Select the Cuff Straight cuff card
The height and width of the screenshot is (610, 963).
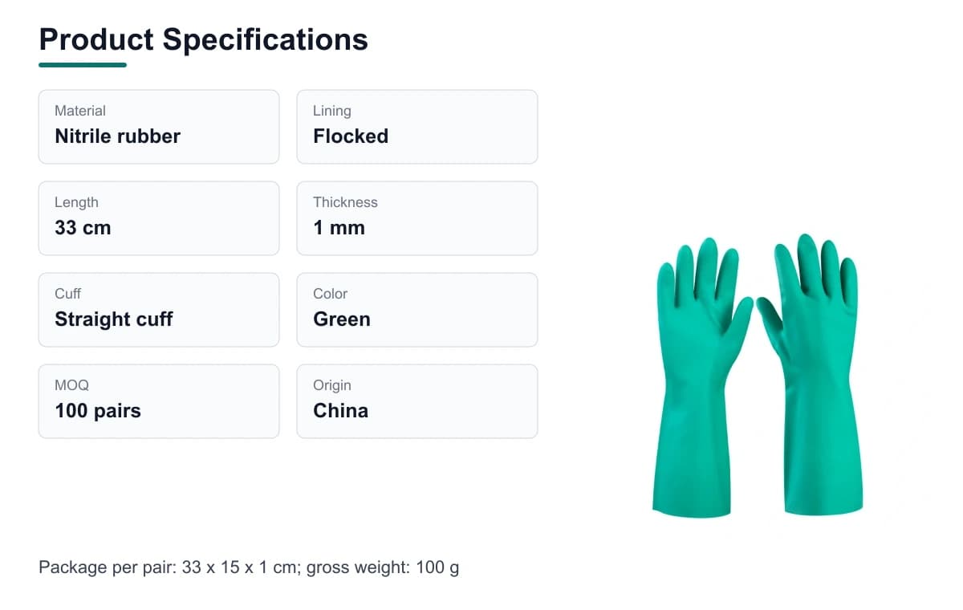coord(159,310)
